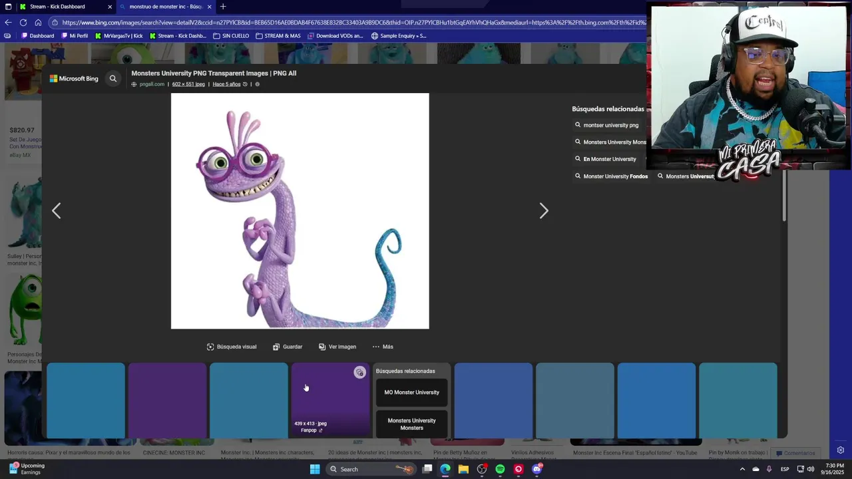Open full picture with Ver imagen
Screen dimensions: 852x479
[337, 347]
